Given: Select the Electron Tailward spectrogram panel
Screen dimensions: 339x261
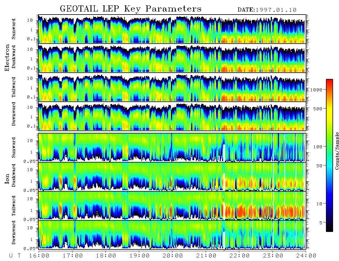Looking at the screenshot, I should click(x=172, y=87).
